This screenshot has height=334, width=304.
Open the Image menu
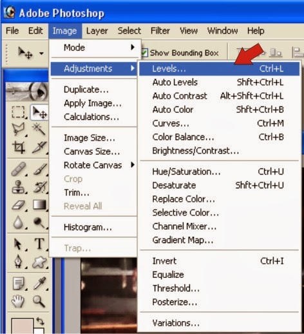(65, 31)
